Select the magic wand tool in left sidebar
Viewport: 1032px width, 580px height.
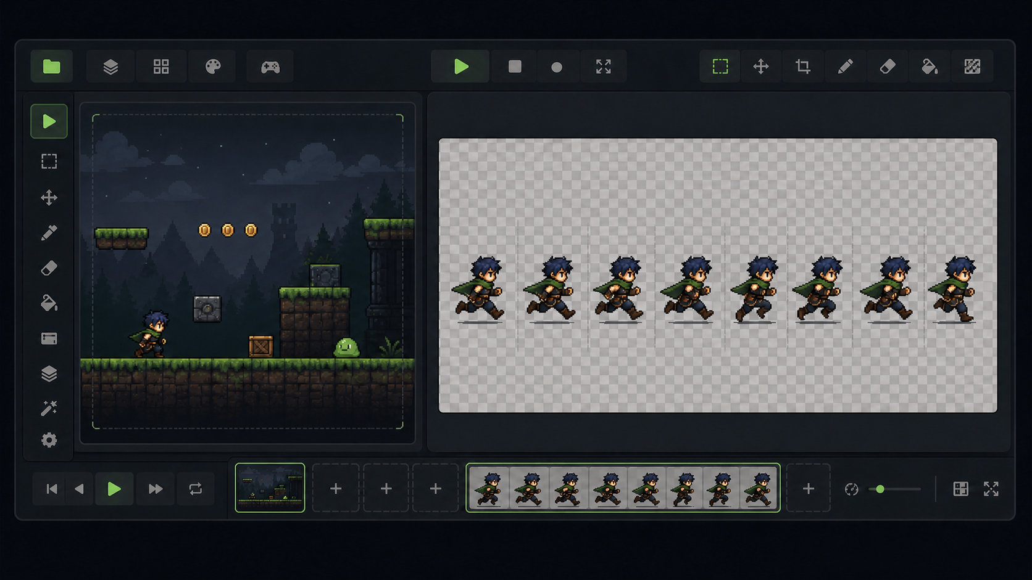49,408
